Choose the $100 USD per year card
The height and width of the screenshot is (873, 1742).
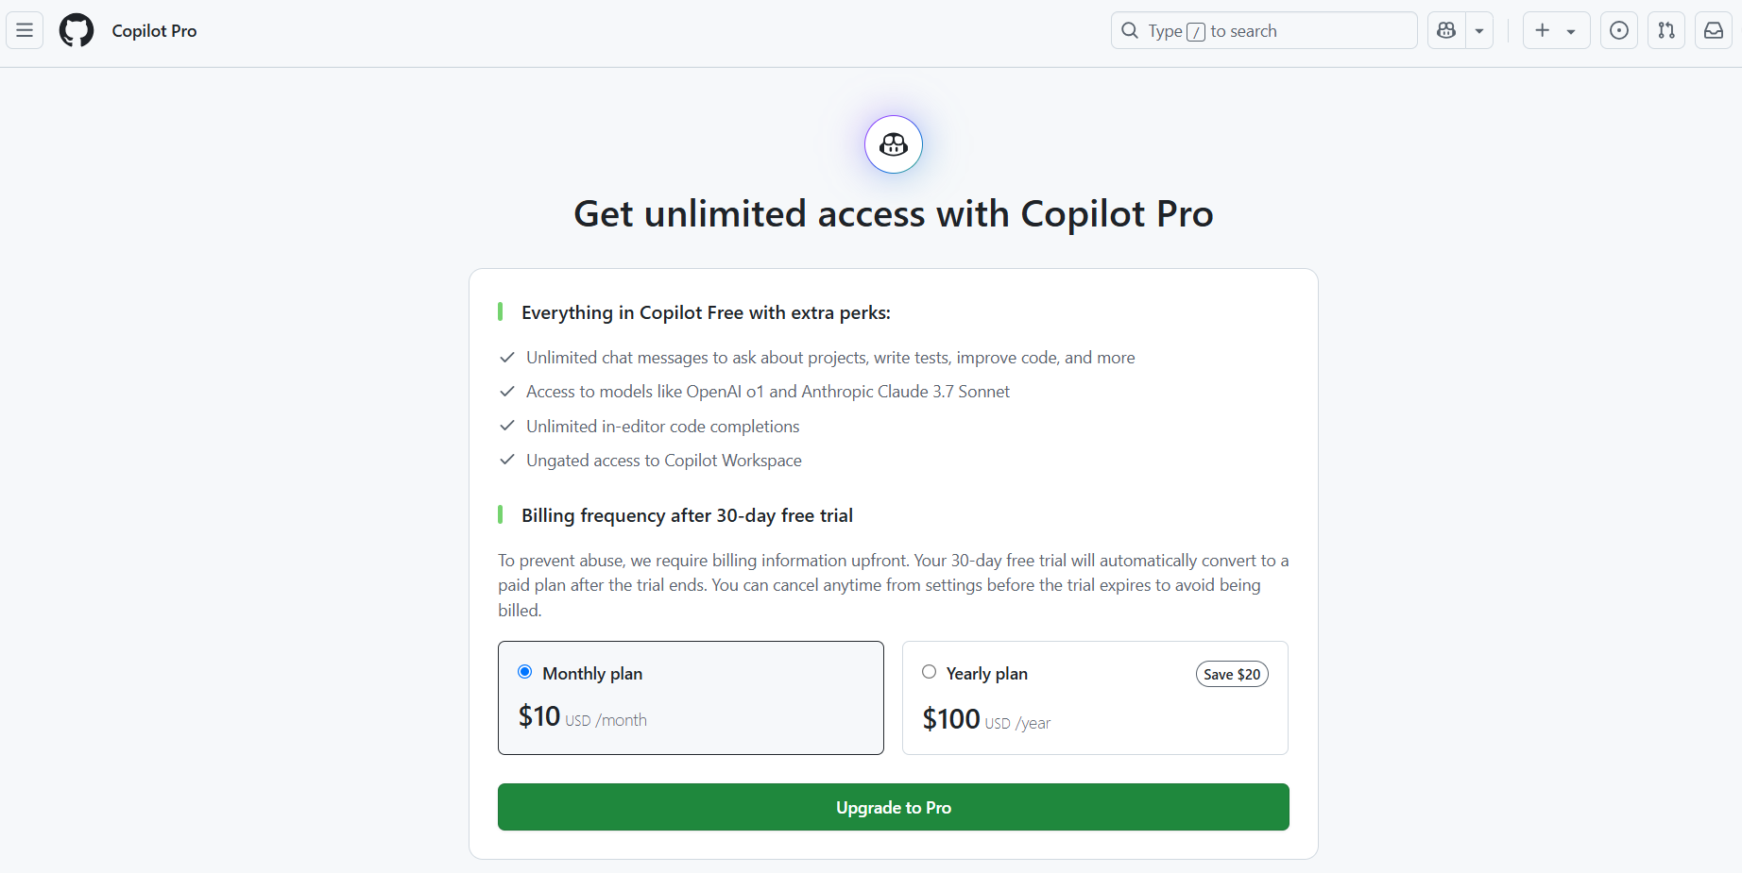click(x=1095, y=697)
